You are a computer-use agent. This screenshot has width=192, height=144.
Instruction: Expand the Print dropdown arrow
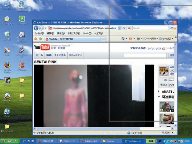[142, 39]
